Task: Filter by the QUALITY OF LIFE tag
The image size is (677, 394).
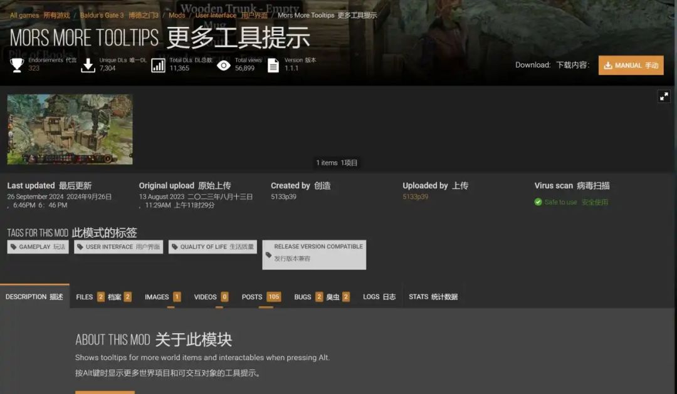Action: [213, 247]
